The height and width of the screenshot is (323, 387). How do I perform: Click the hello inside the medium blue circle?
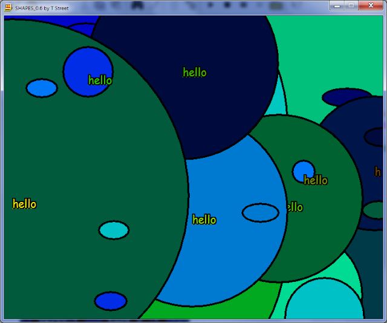tap(204, 220)
